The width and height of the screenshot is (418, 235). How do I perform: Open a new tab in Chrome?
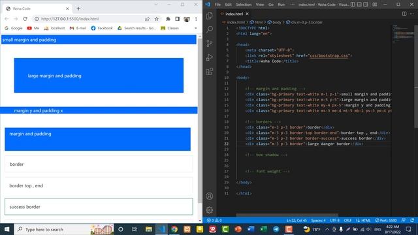click(x=78, y=8)
